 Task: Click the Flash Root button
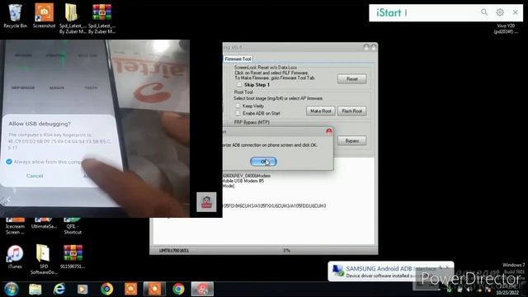point(352,111)
